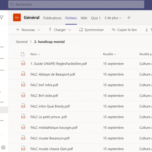Click the FM team avatar icon

tap(17, 17)
